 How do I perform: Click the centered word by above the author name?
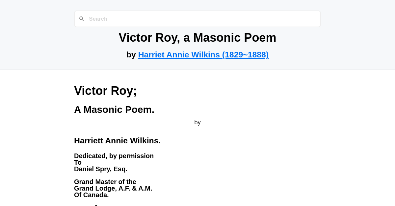[x=197, y=122]
